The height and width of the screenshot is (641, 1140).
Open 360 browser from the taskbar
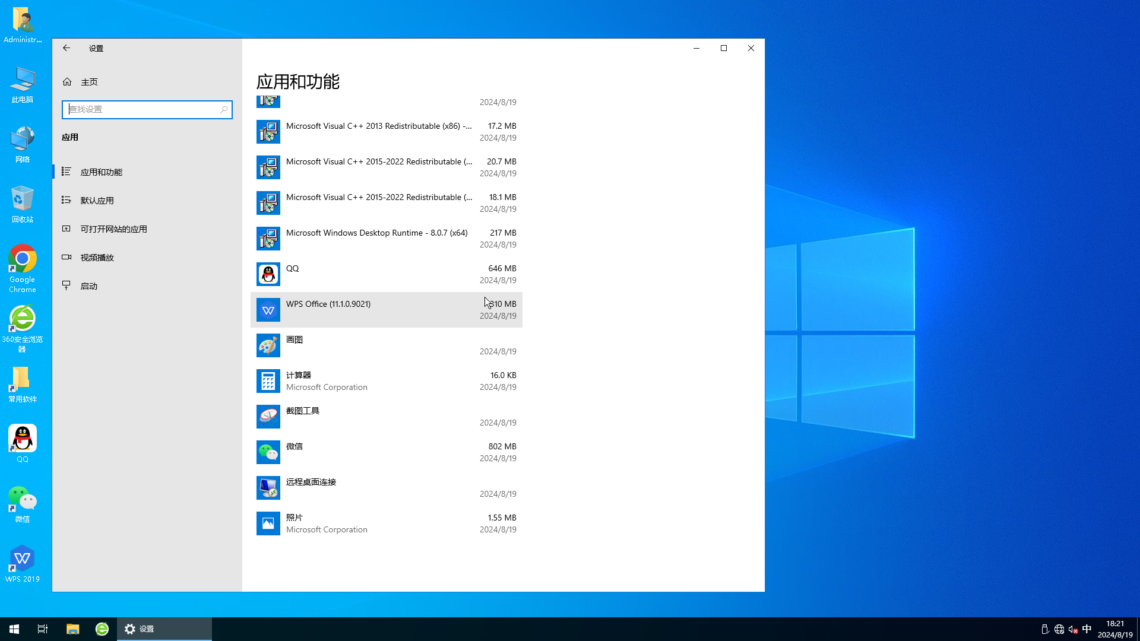click(x=102, y=629)
